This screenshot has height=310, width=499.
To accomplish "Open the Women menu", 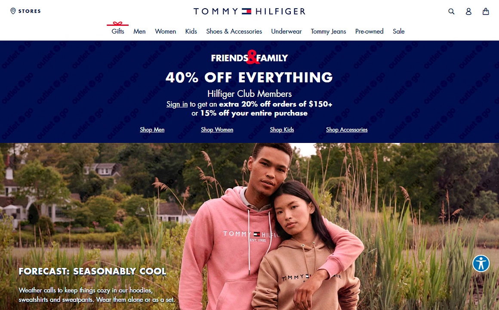I will [x=166, y=31].
